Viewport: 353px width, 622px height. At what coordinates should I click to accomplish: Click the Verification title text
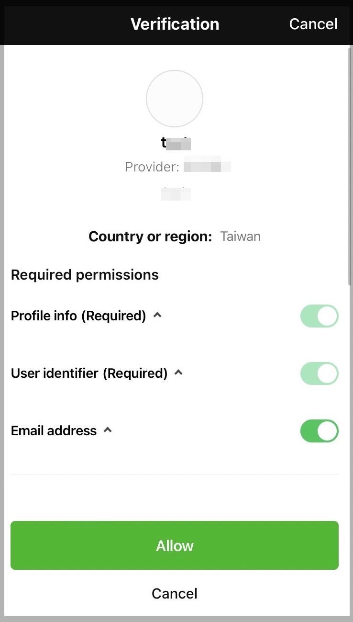[x=175, y=24]
